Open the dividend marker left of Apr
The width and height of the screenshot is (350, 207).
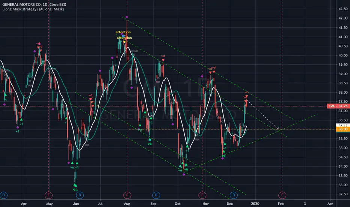(x=4, y=195)
